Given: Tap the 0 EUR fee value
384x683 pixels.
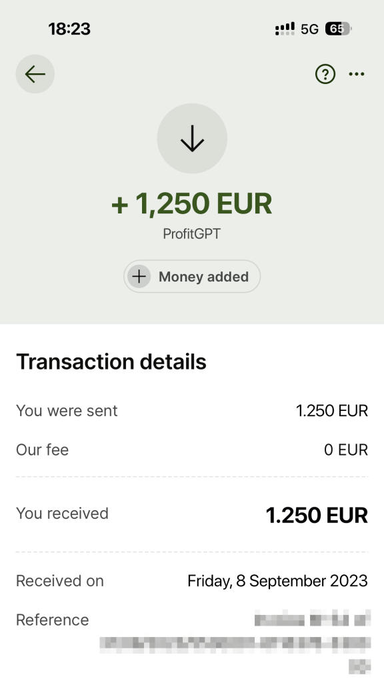Looking at the screenshot, I should [346, 450].
